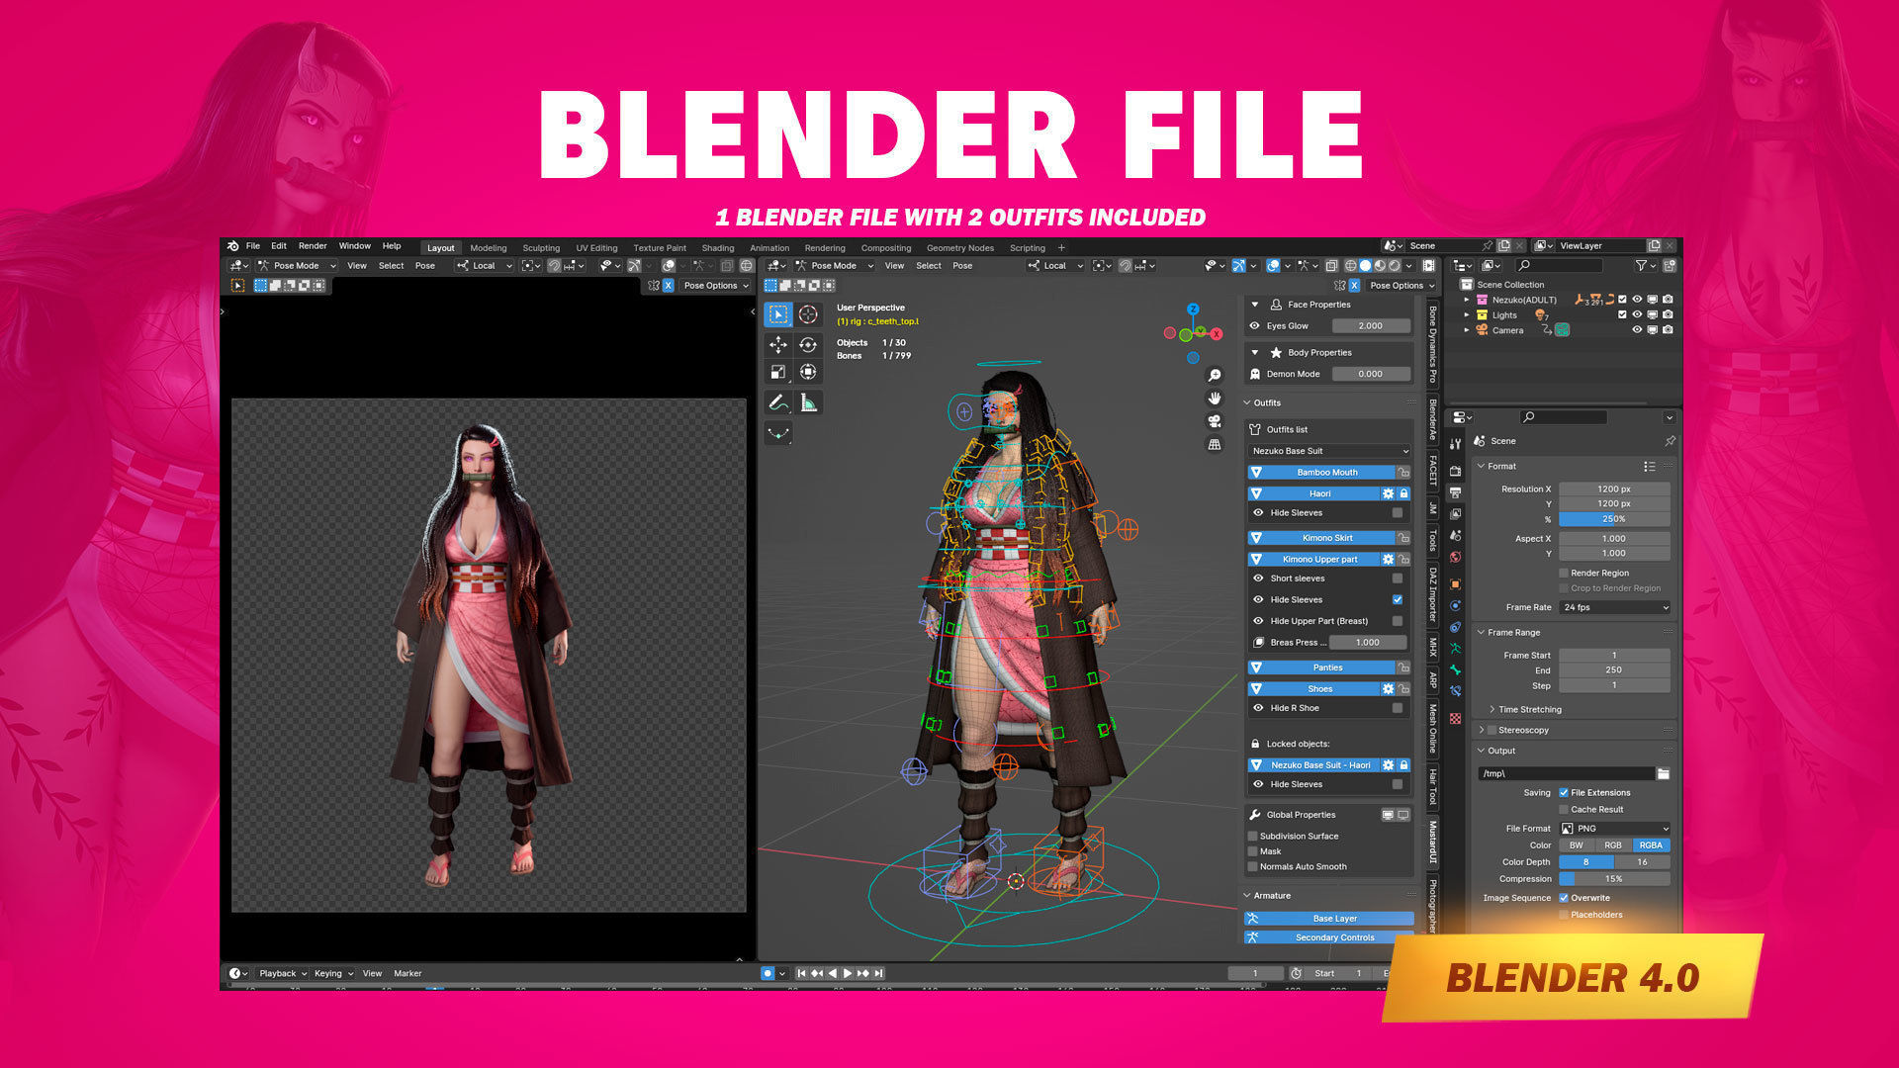Open the Output properties printer icon
Screen dimensions: 1899x1068
pyautogui.click(x=1455, y=492)
